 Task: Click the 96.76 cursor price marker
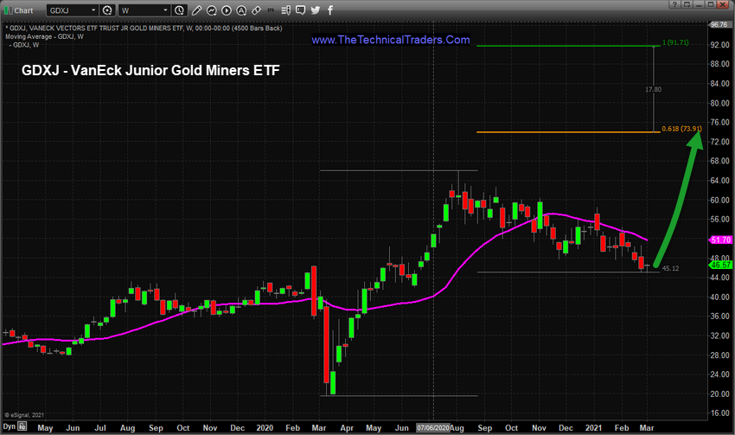click(x=719, y=24)
